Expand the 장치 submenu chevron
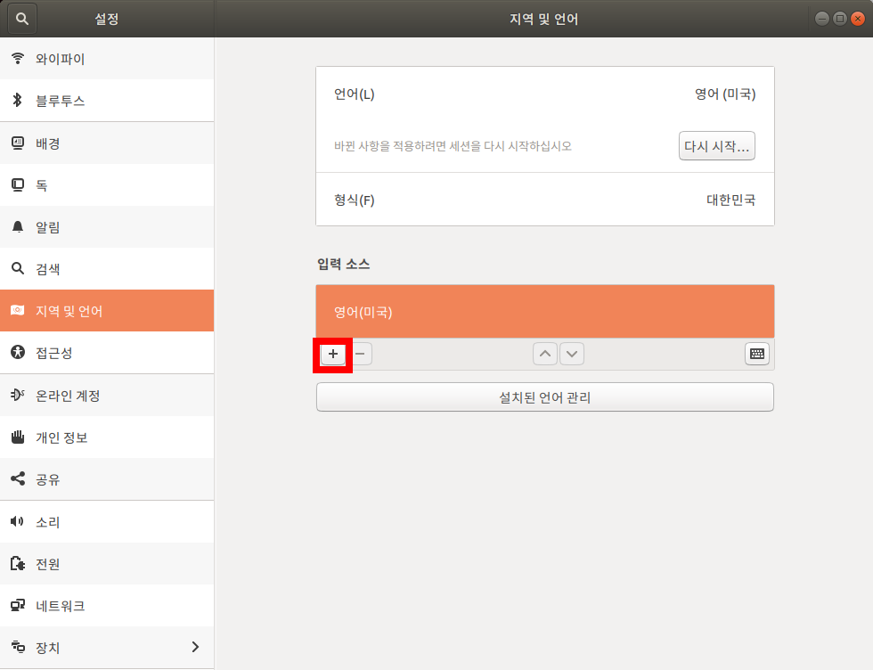Screen dimensions: 873x670 (195, 647)
